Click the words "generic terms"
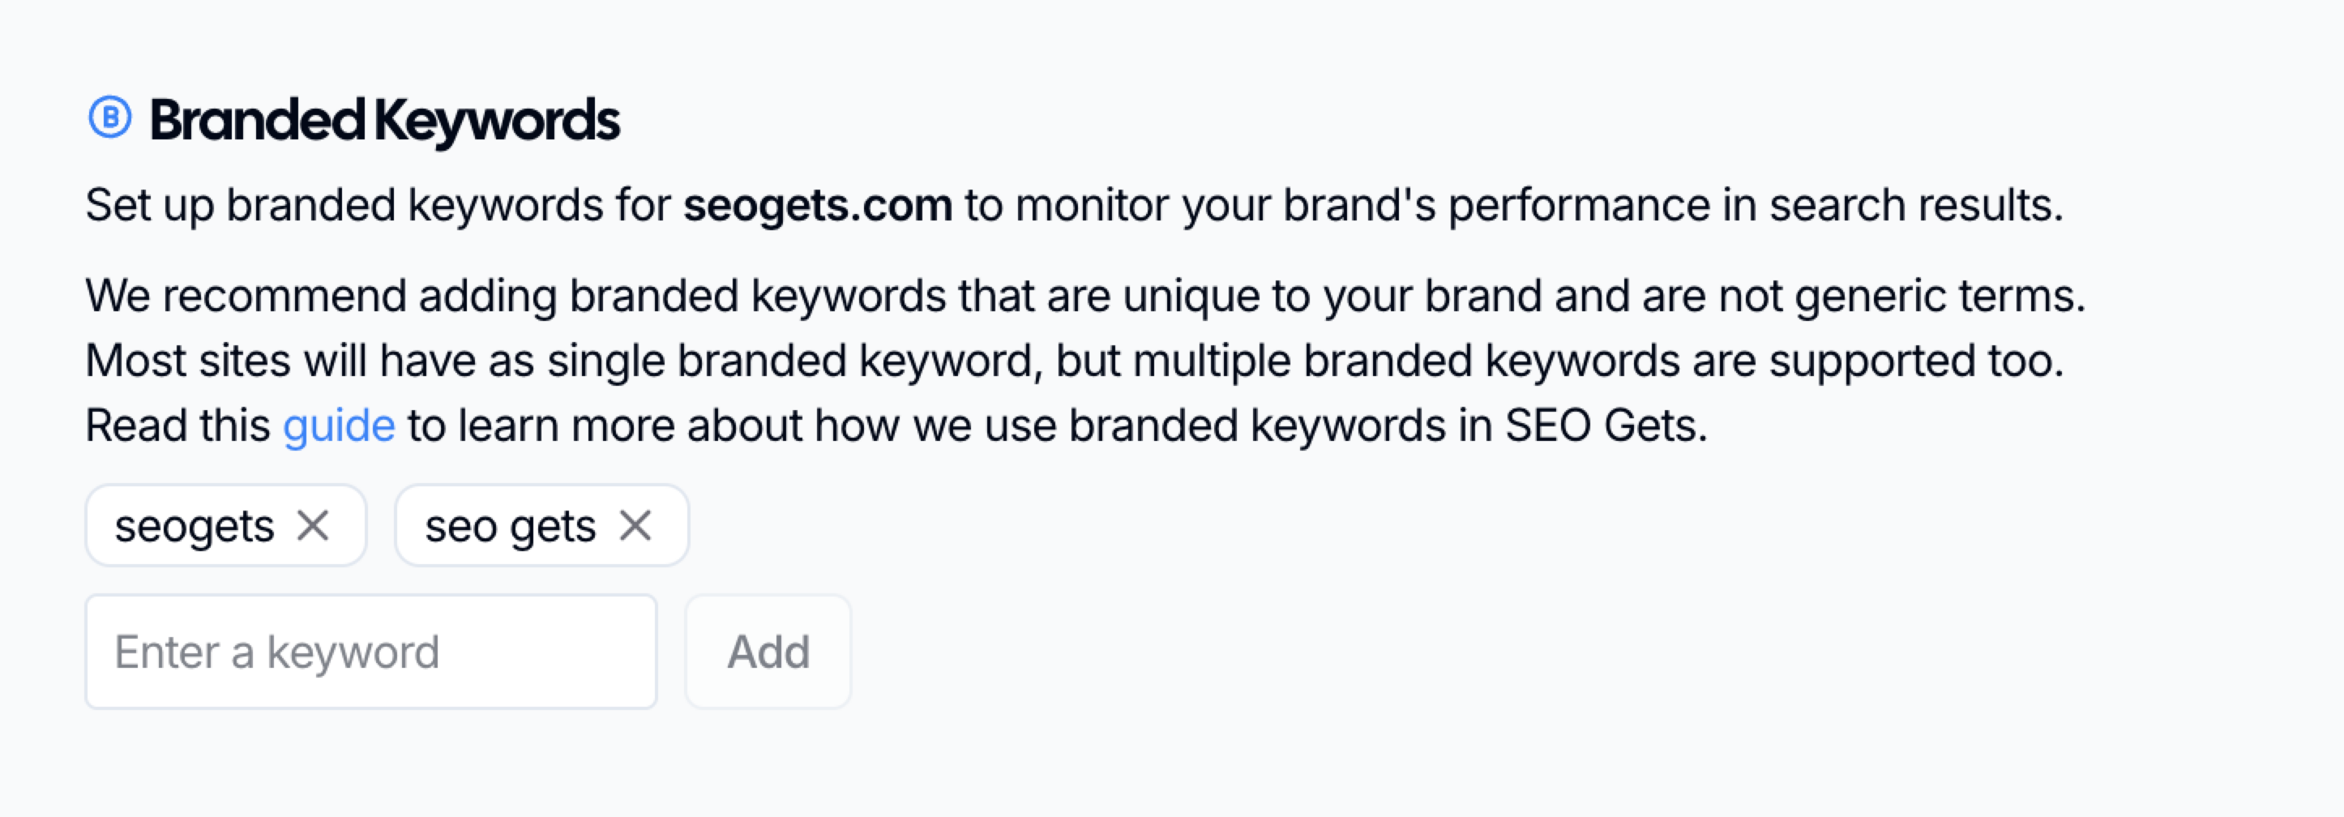 pyautogui.click(x=1938, y=297)
